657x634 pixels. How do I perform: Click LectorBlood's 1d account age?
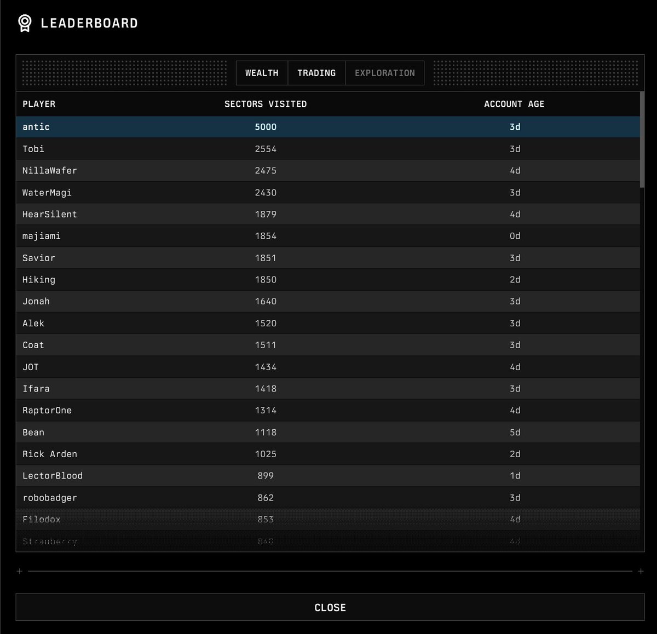click(515, 476)
